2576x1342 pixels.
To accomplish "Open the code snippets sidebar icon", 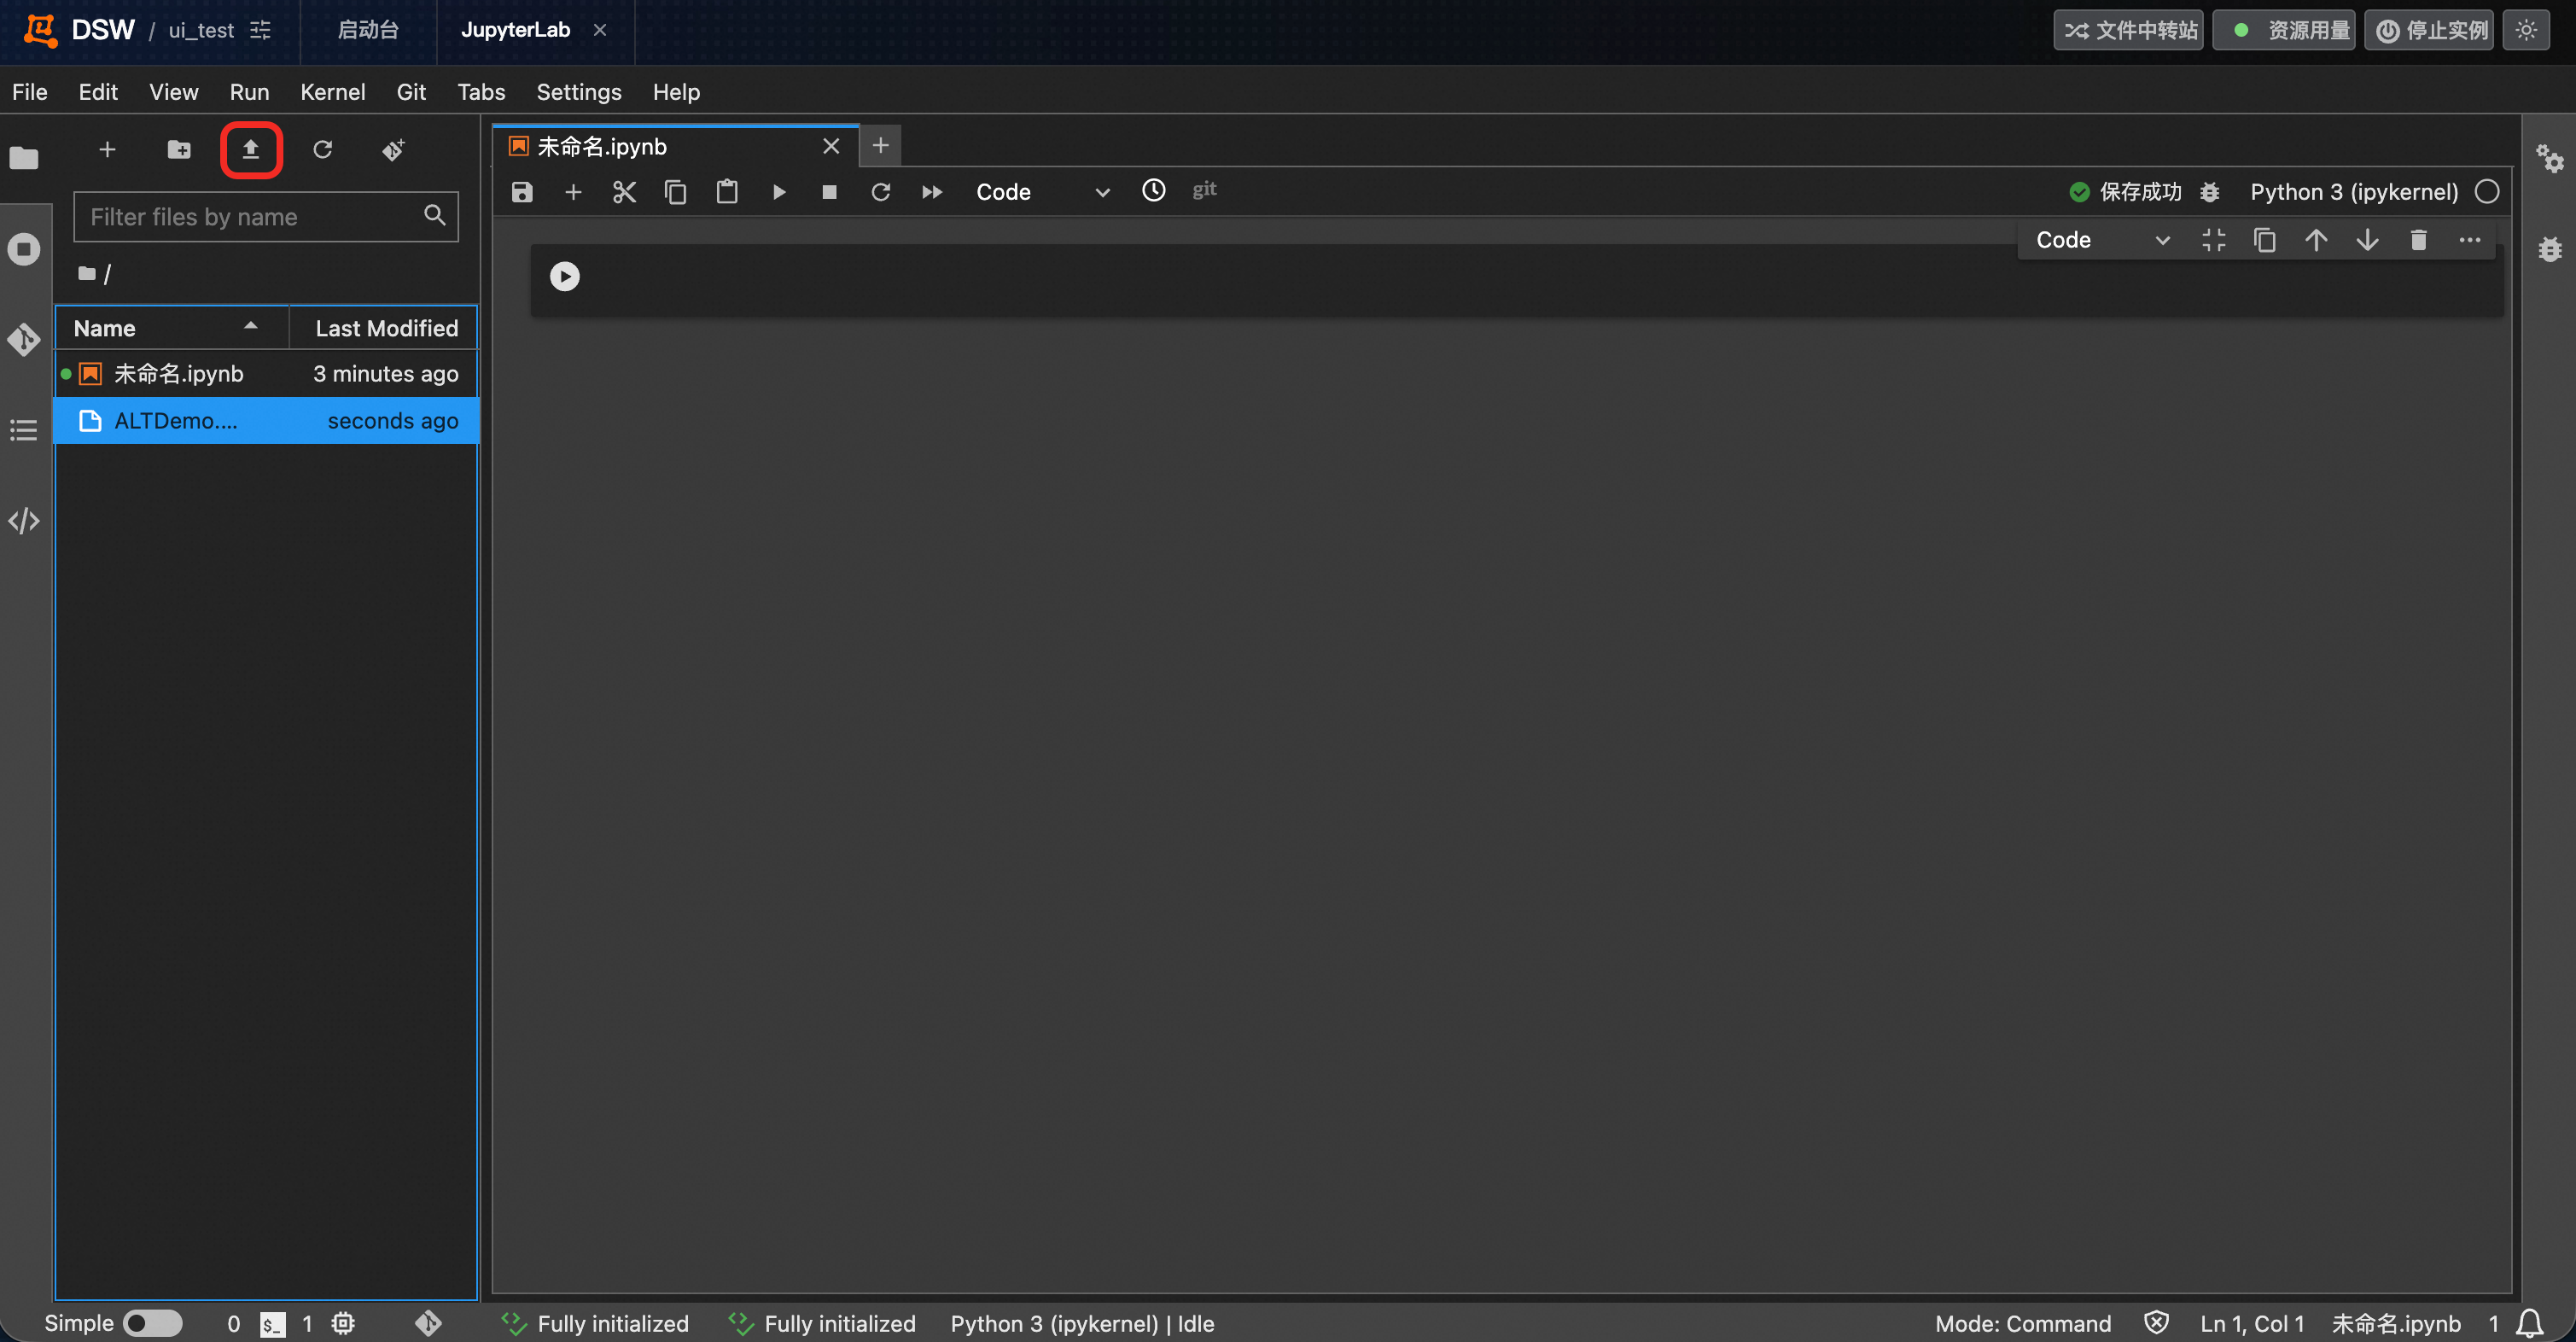I will pyautogui.click(x=24, y=521).
